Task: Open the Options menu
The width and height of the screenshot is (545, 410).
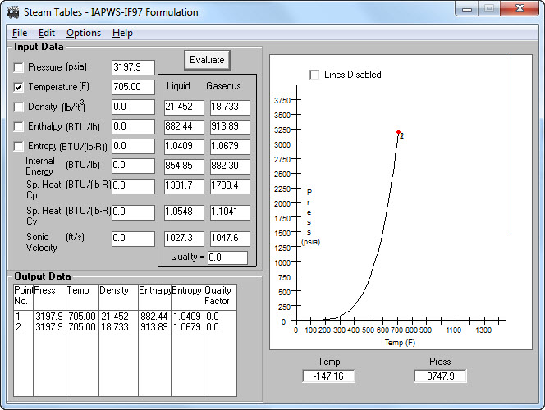Action: [84, 33]
